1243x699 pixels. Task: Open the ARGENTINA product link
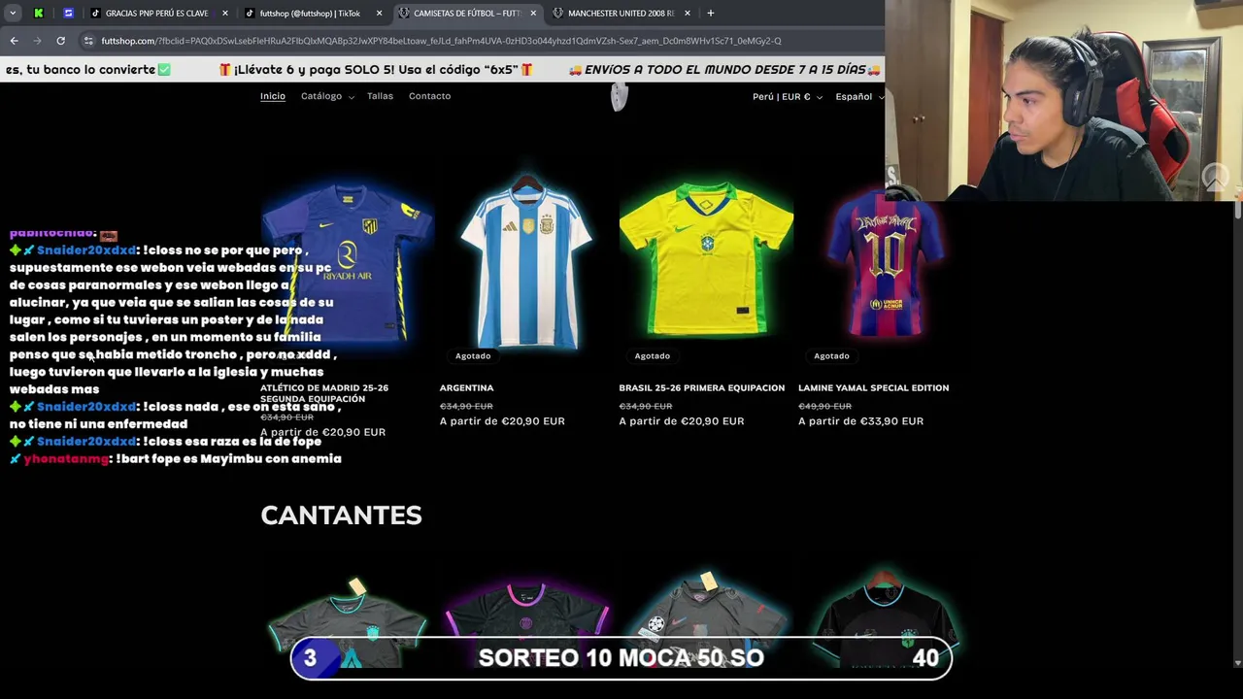coord(467,387)
